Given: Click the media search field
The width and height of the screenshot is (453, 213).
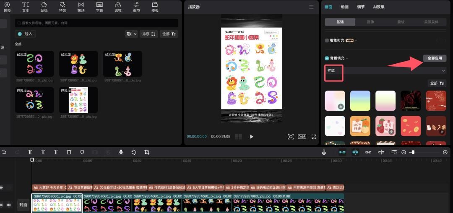Looking at the screenshot, I should [96, 23].
